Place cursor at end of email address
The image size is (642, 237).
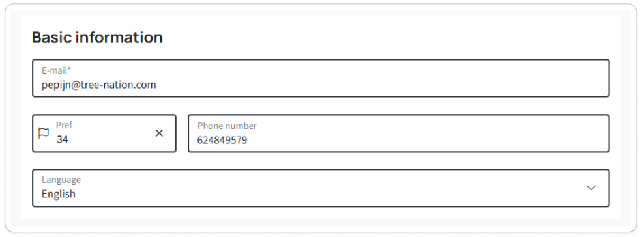(x=157, y=85)
